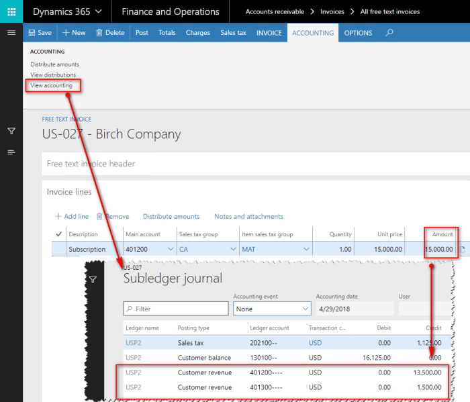Click the Delete button

point(110,33)
